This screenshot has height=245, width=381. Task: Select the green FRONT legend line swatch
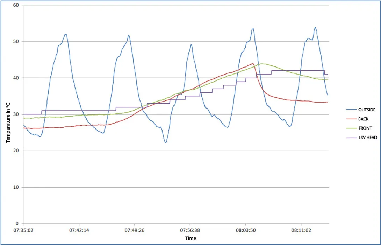pyautogui.click(x=351, y=128)
